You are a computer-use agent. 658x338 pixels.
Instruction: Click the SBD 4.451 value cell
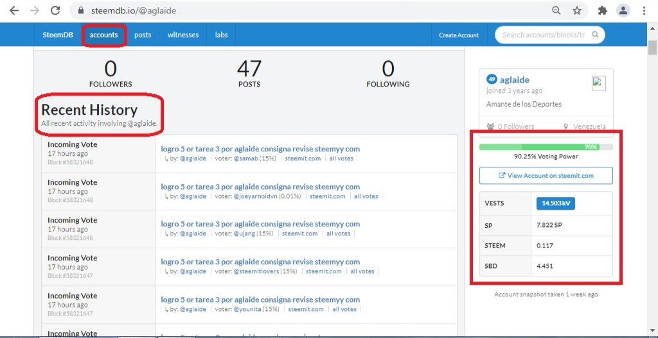[571, 266]
